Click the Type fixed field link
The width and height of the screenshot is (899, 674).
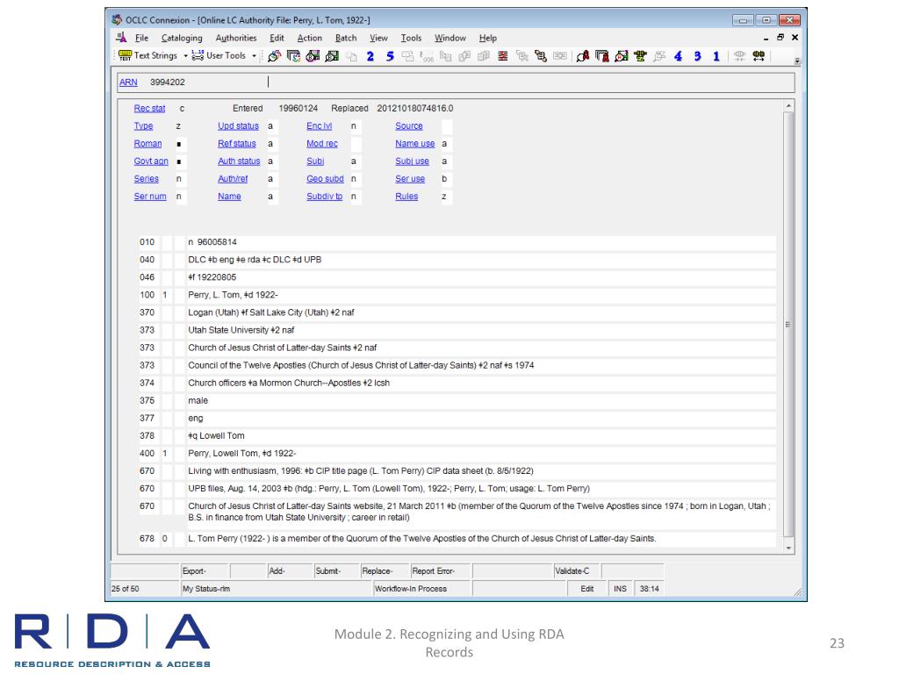coord(143,126)
